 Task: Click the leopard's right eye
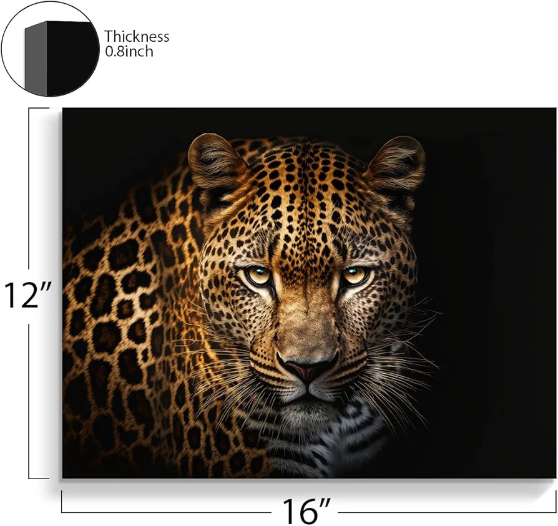pos(355,274)
